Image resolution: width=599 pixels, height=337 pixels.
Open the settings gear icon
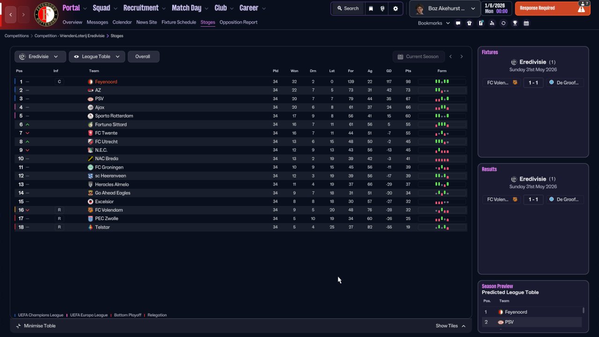[x=395, y=8]
